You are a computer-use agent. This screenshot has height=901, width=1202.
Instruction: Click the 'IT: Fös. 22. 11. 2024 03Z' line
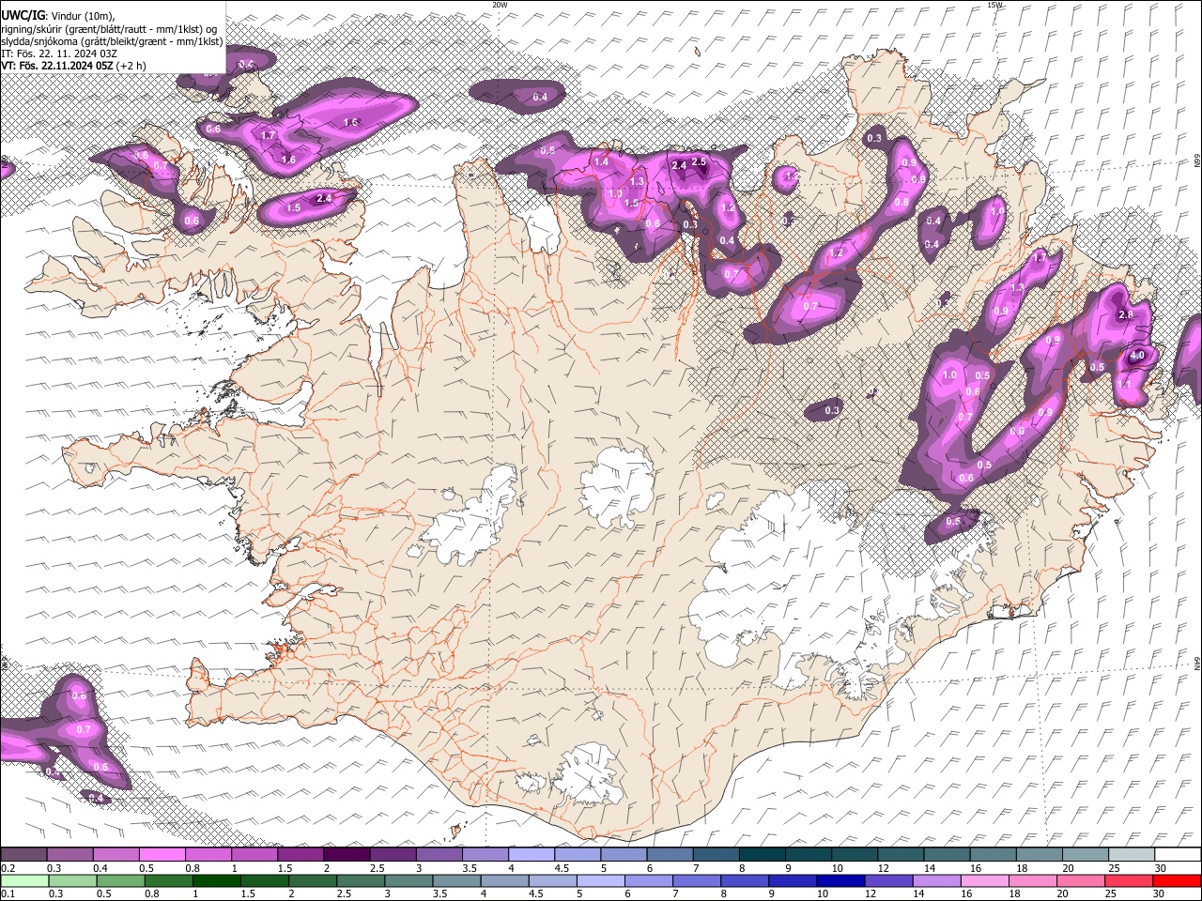coord(59,53)
